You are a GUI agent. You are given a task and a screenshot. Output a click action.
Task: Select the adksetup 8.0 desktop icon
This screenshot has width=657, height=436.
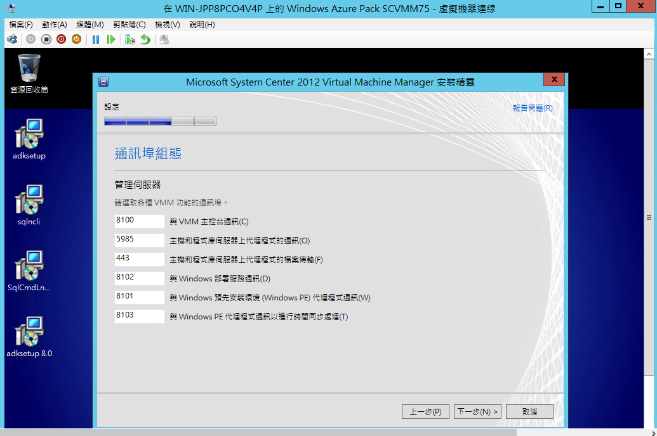29,337
